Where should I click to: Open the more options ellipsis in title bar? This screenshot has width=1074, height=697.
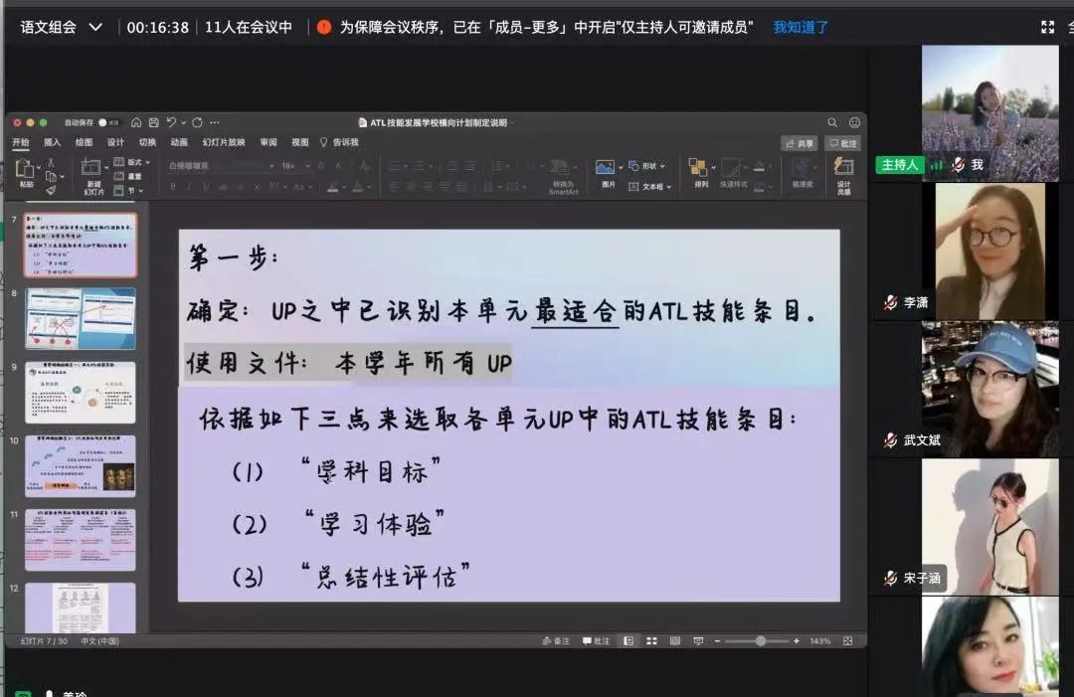pos(215,122)
